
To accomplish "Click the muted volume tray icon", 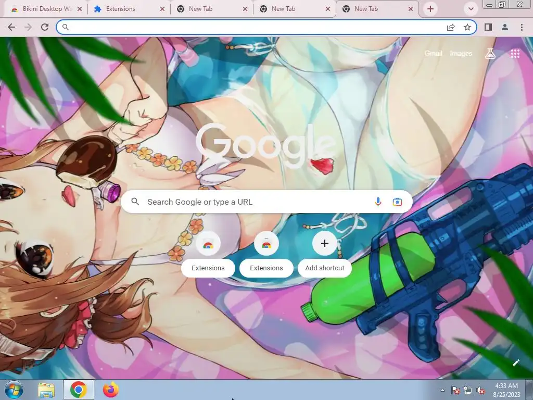I will 480,391.
